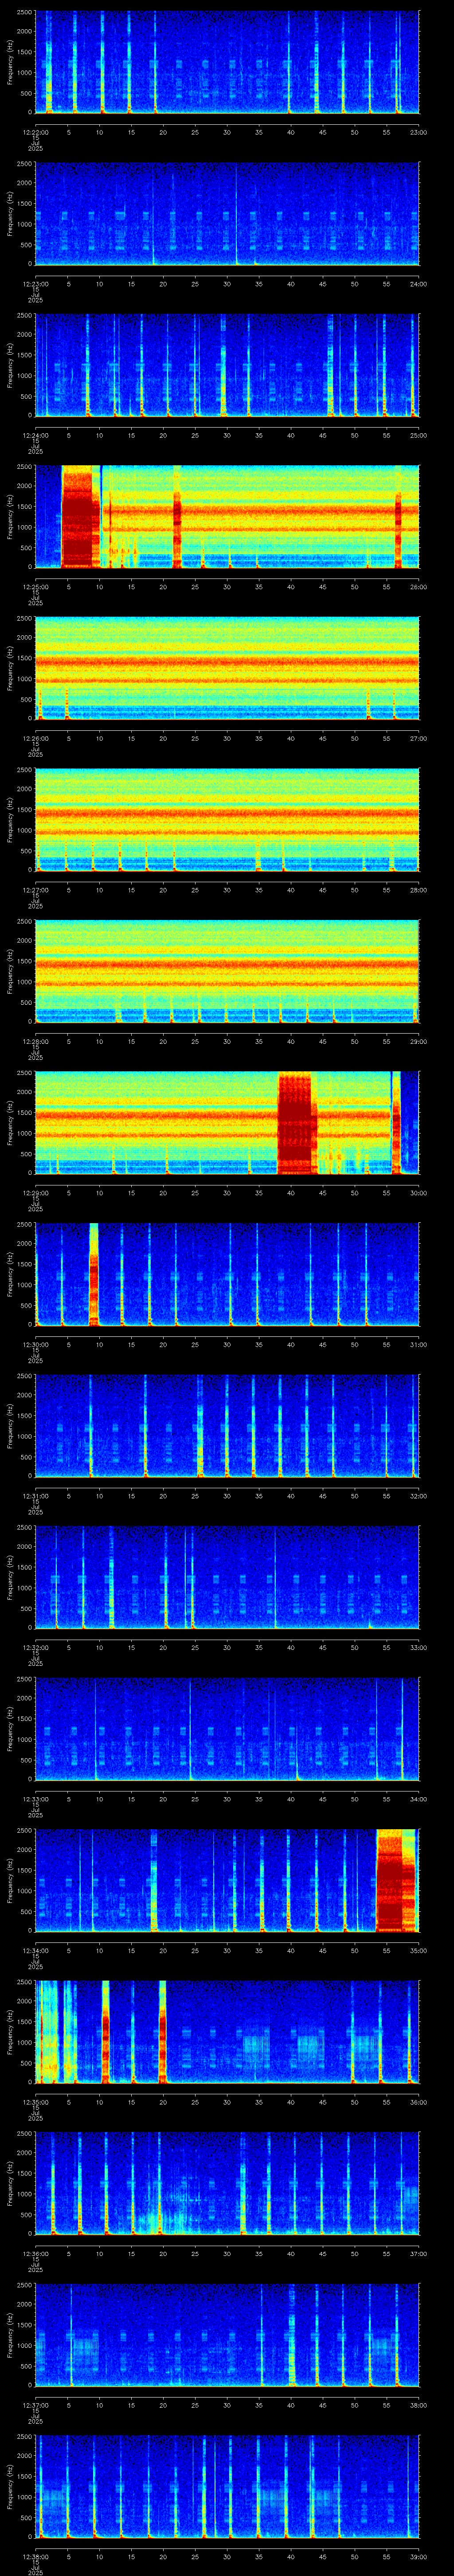The width and height of the screenshot is (454, 2576).
Task: Click the spectrogram panel starting at 12:28:00
Action: 227,971
